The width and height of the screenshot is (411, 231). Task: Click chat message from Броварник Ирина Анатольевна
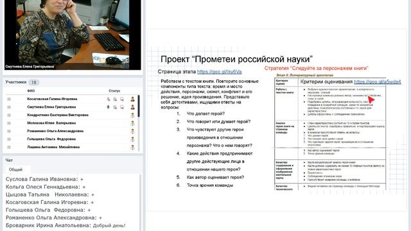(66, 225)
